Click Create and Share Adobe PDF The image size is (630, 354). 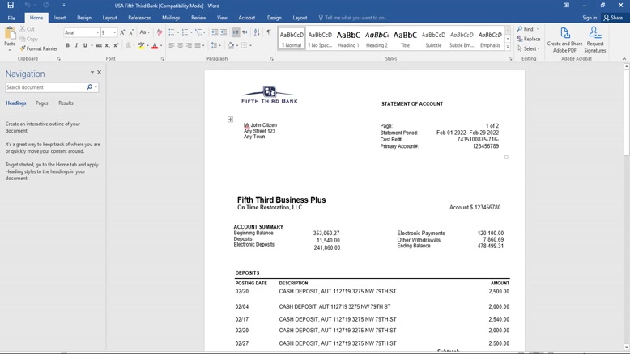point(564,39)
